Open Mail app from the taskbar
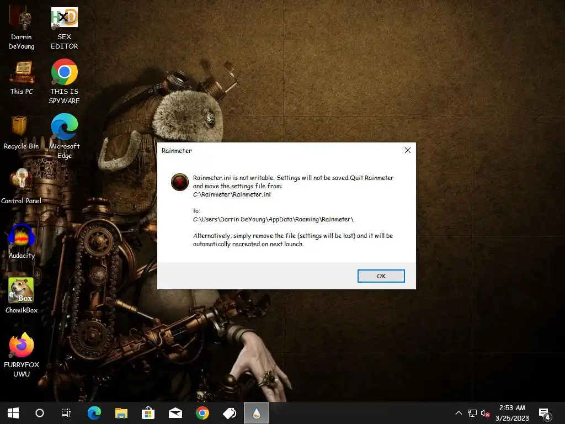Screen dimensions: 565x424 pyautogui.click(x=175, y=413)
